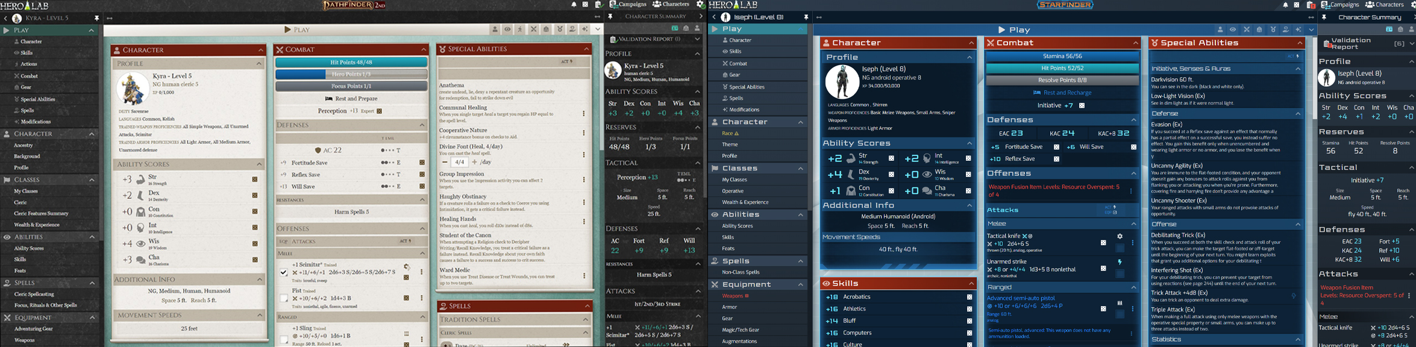The height and width of the screenshot is (347, 1416).
Task: Open notifications bell in Pathfinder window
Action: point(574,5)
